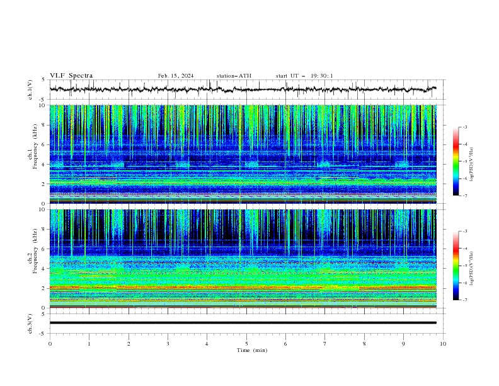Click the ch.1 spectrogram color scale bar
This screenshot has height=386, width=499.
pyautogui.click(x=456, y=161)
